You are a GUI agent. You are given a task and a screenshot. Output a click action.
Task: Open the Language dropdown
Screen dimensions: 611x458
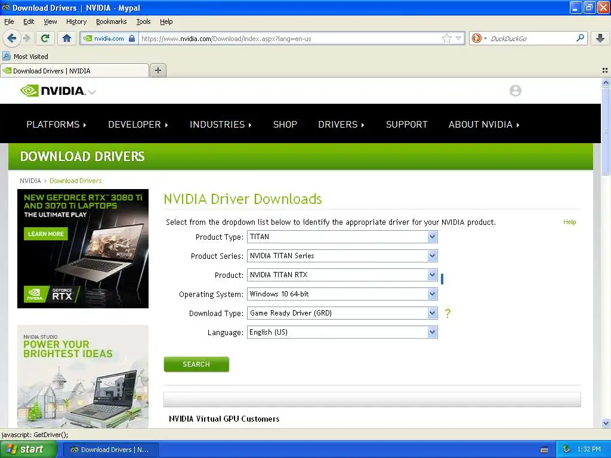(x=342, y=332)
